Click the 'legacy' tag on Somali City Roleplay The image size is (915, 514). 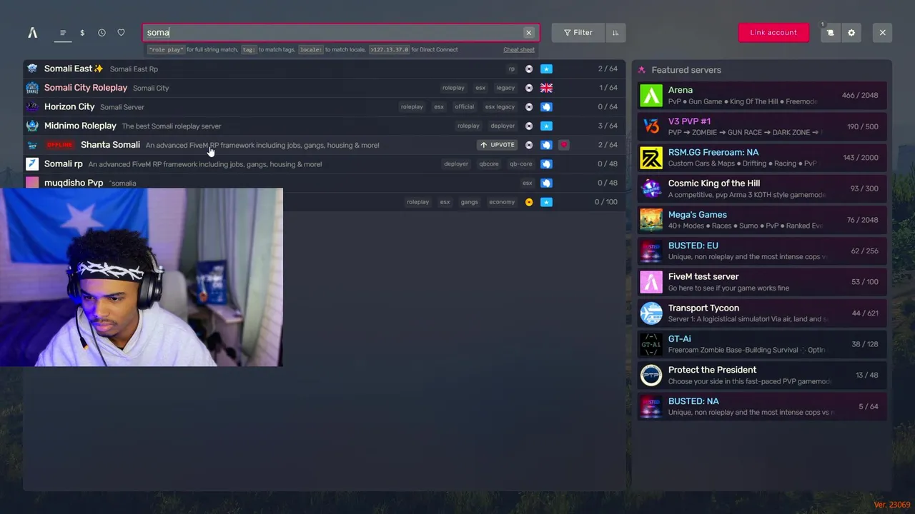click(x=505, y=88)
